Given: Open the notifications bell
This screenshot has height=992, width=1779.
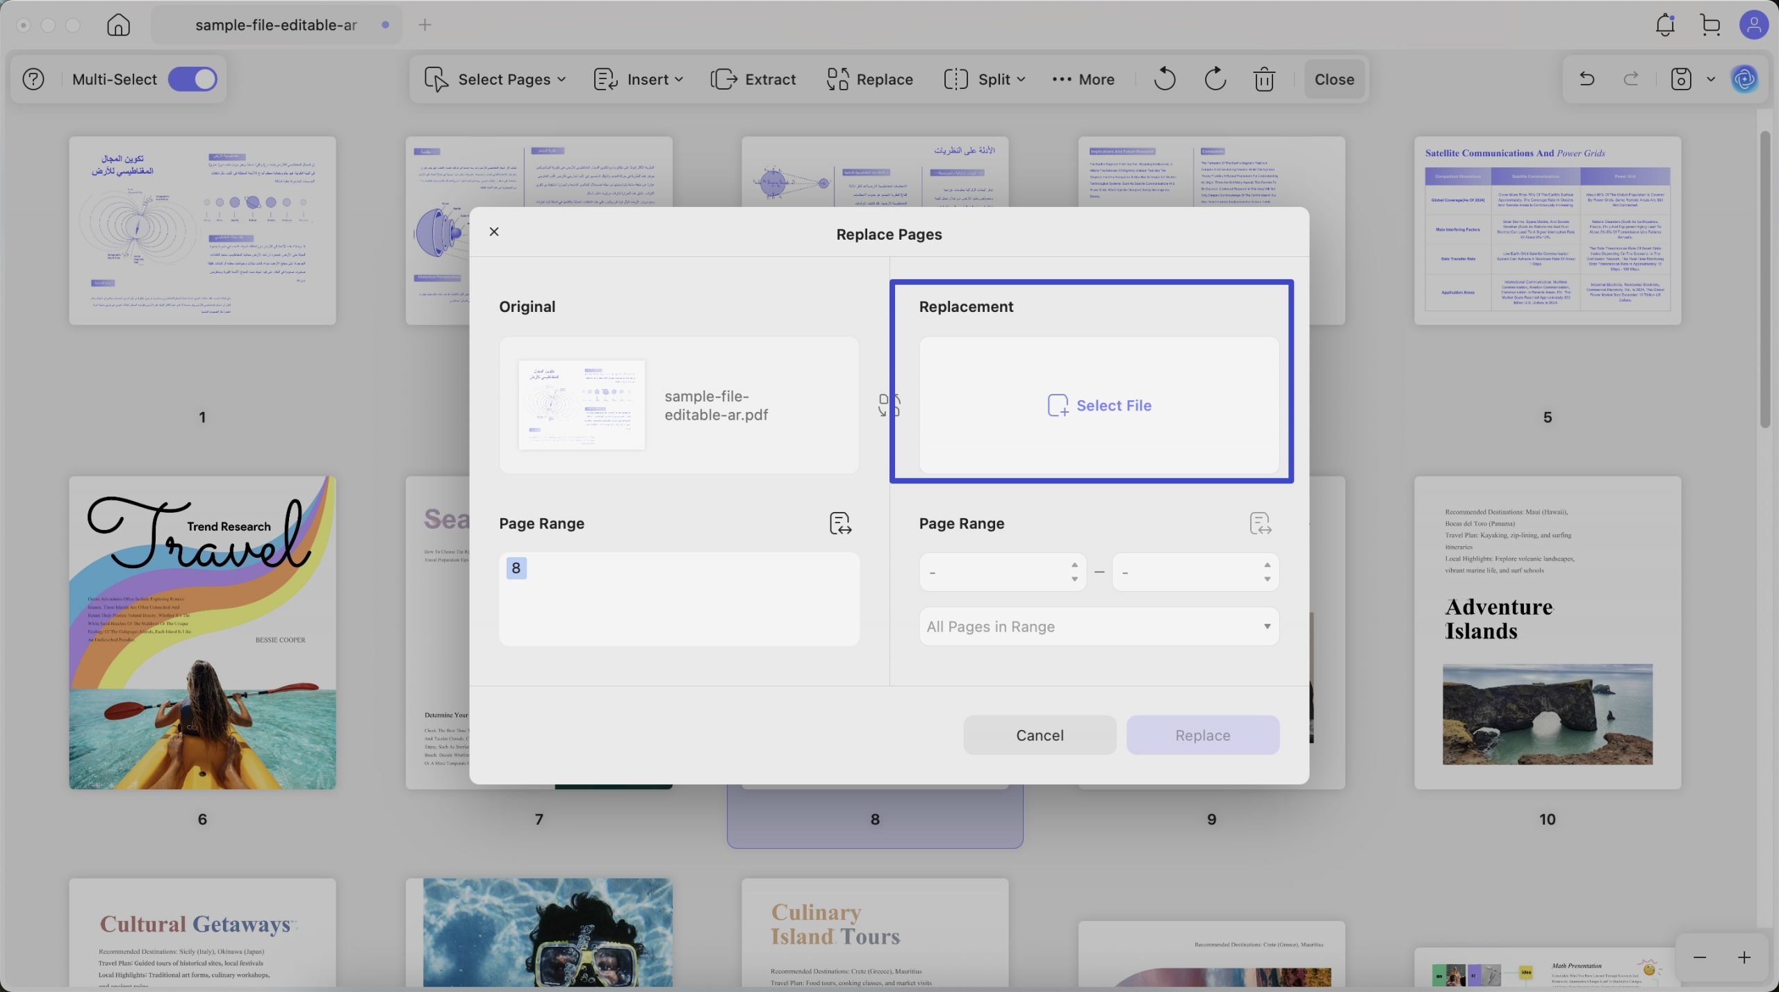Looking at the screenshot, I should point(1665,25).
